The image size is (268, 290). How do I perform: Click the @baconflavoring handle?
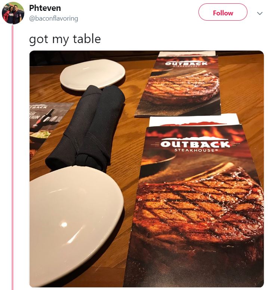53,18
